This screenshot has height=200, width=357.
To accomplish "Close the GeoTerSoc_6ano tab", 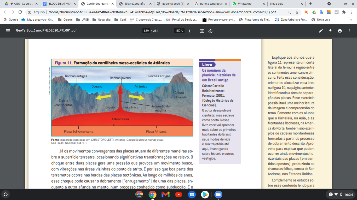I will pyautogui.click(x=113, y=4).
